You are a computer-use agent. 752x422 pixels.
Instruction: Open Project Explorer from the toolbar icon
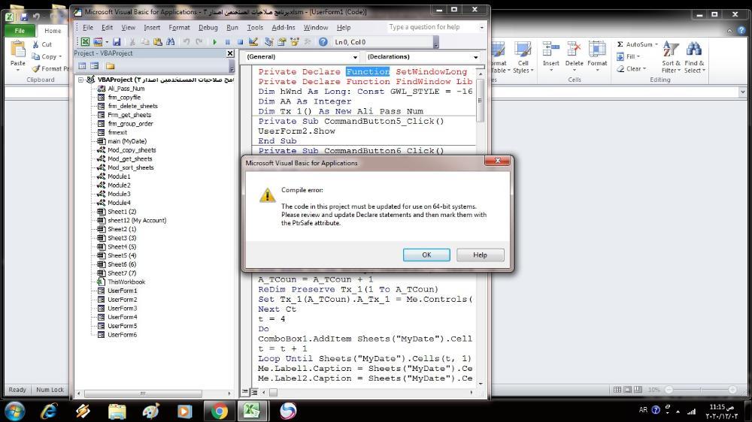point(269,42)
